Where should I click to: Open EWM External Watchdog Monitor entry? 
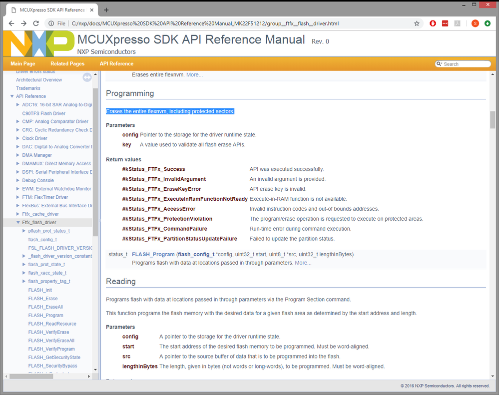coord(56,189)
